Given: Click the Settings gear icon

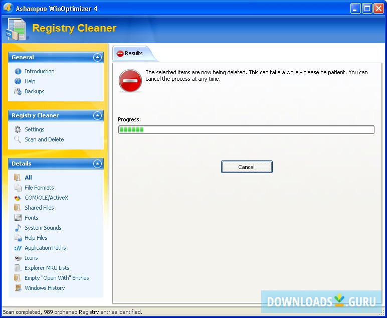Looking at the screenshot, I should click(x=18, y=129).
